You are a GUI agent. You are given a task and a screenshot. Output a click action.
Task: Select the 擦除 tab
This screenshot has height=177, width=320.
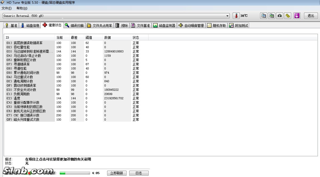click(x=122, y=26)
